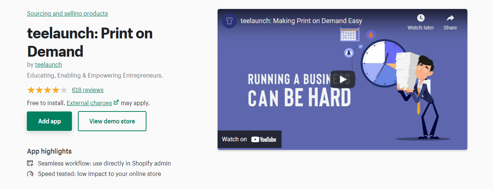Click the star rating icons

tap(47, 90)
